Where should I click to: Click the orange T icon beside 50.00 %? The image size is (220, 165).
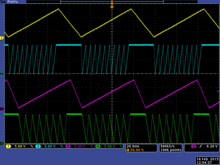[128, 150]
